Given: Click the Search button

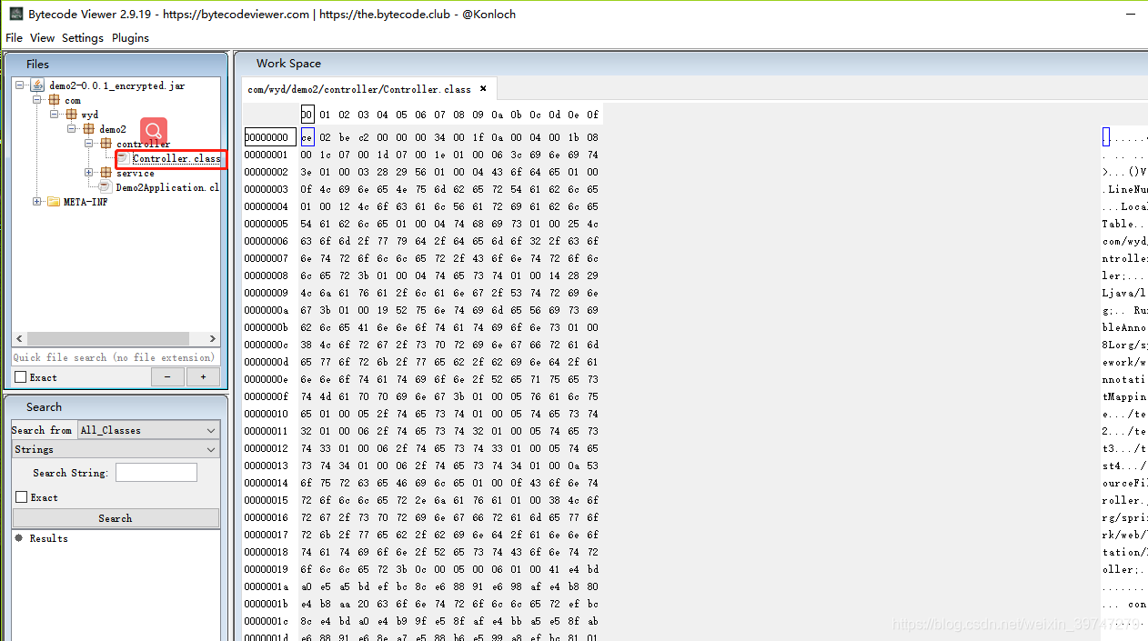Looking at the screenshot, I should (116, 518).
